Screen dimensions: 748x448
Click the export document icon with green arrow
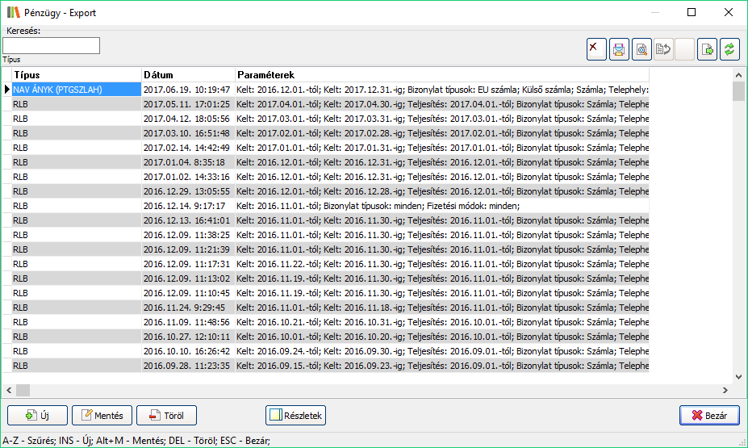[707, 49]
